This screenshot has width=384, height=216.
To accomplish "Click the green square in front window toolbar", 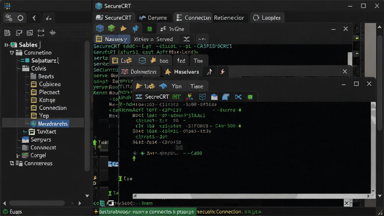I will click(250, 97).
